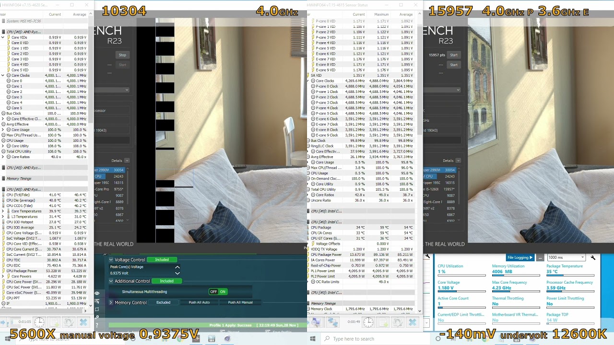Open the dropdown in left Cinebench panel
Viewport: 614px width, 345px height.
[x=112, y=90]
